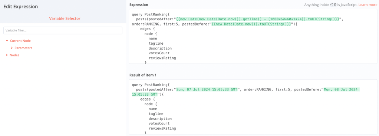
Task: Click 'reviewsRating' field in the Expression editor
Action: [162, 58]
